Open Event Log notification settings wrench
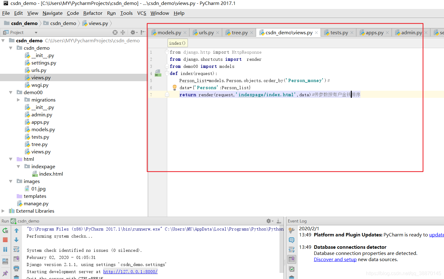 [292, 230]
